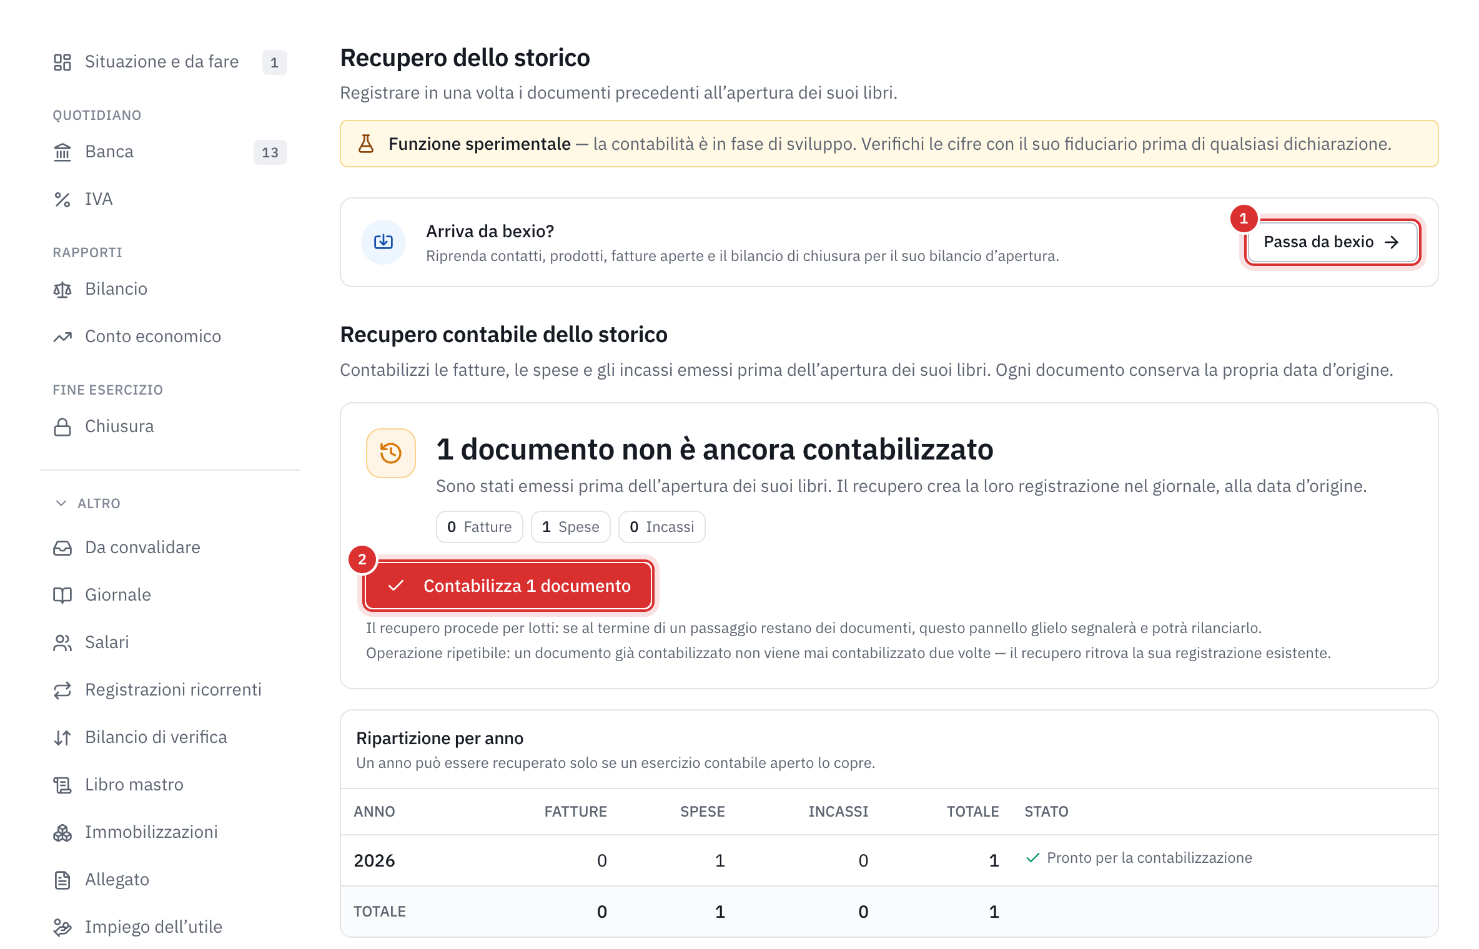Click the Bilancio di verifica arrows icon
The image size is (1479, 949).
62,737
